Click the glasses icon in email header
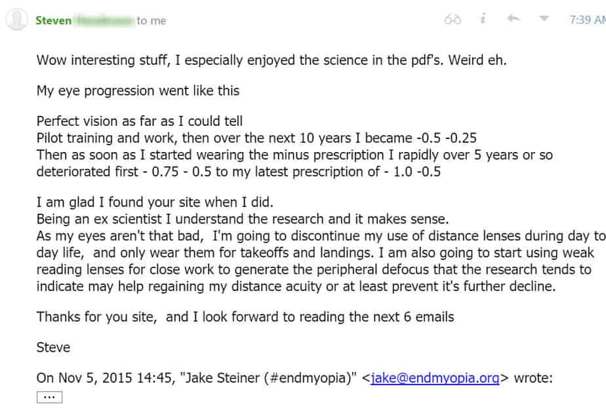The width and height of the screenshot is (606, 420). 453,20
